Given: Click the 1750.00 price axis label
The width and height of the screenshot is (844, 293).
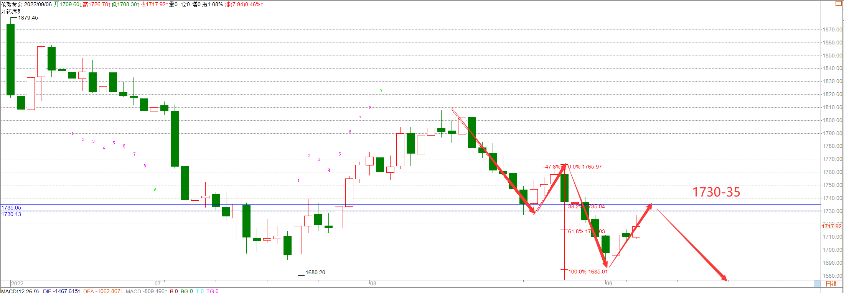Looking at the screenshot, I should [832, 185].
